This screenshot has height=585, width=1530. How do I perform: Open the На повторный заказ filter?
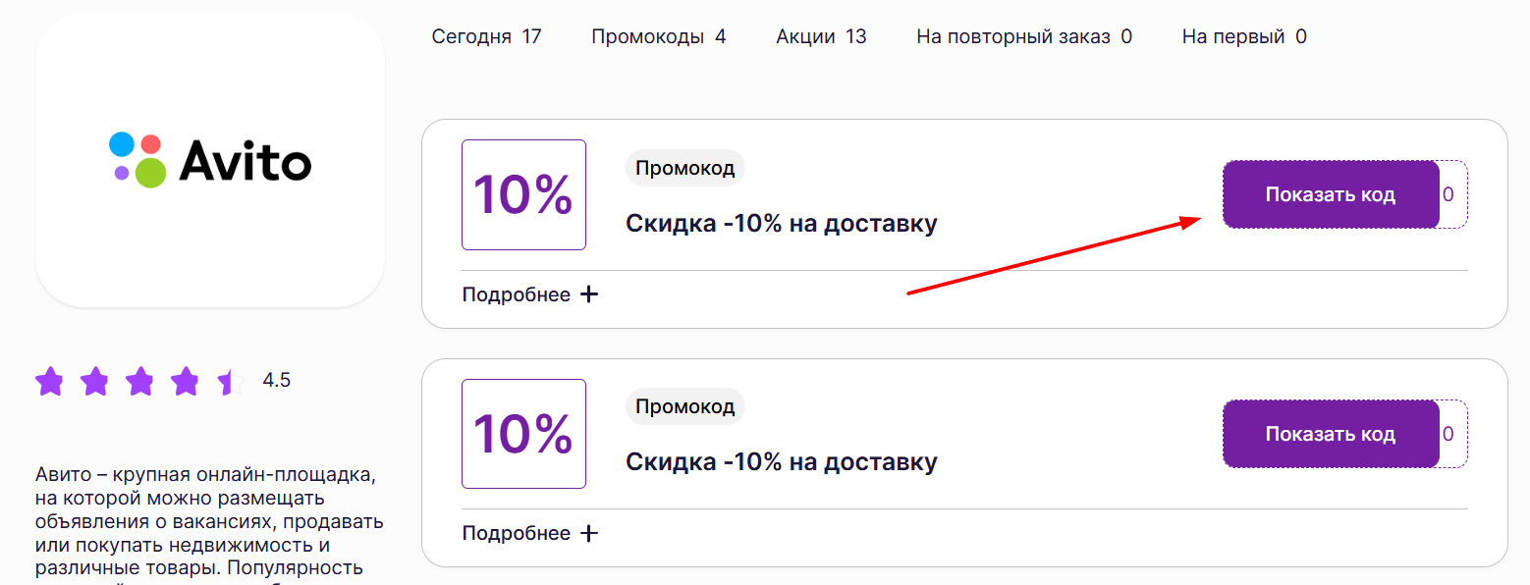click(1023, 35)
